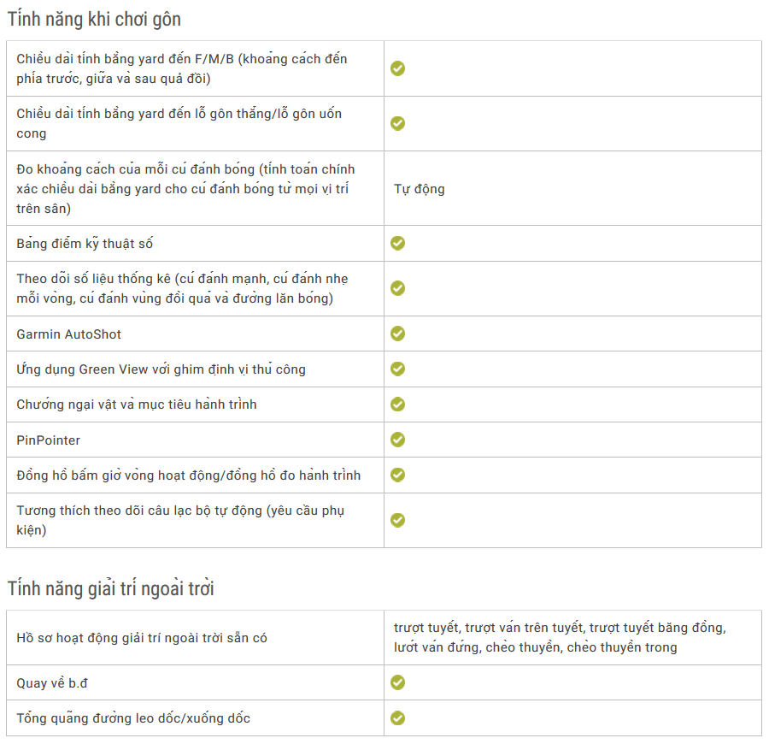Screen dimensions: 769x744
Task: Click checkmark beside Chướng ngại vật row
Action: [x=397, y=404]
